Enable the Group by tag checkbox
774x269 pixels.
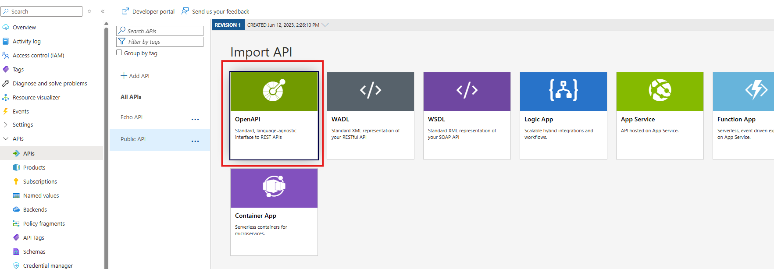[x=119, y=53]
